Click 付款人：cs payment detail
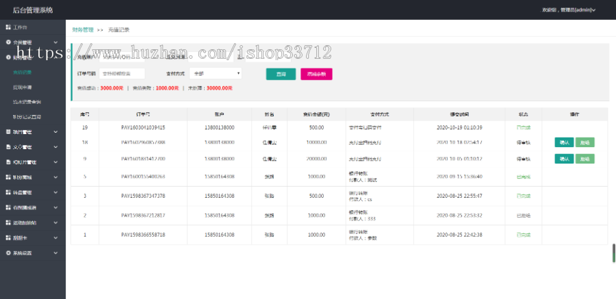Viewport: 616px width, 299px height. pos(360,199)
